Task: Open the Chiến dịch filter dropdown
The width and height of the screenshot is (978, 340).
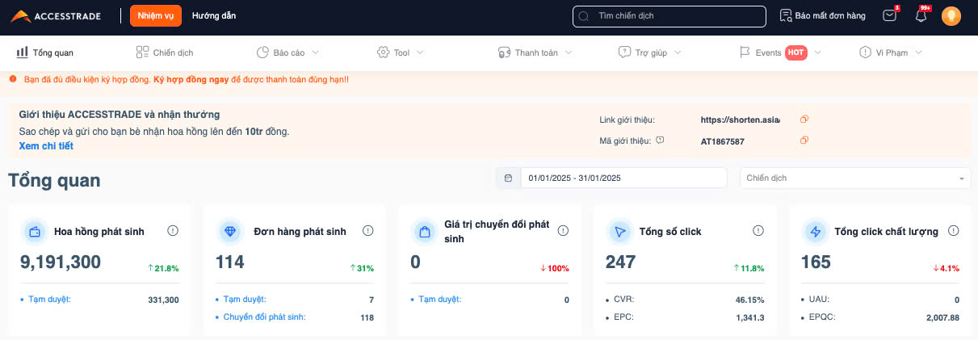Action: click(856, 178)
